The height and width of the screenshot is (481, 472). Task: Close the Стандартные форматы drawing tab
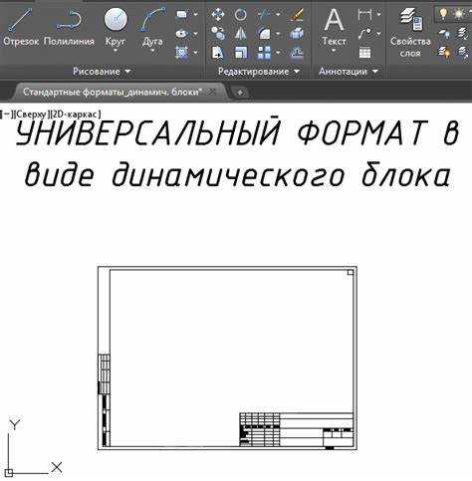[213, 92]
